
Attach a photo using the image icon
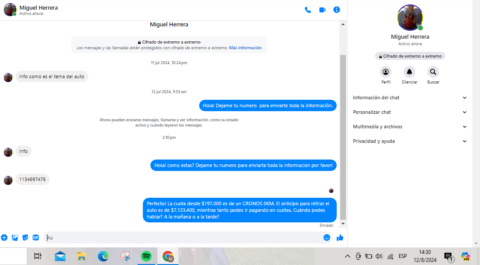point(15,238)
